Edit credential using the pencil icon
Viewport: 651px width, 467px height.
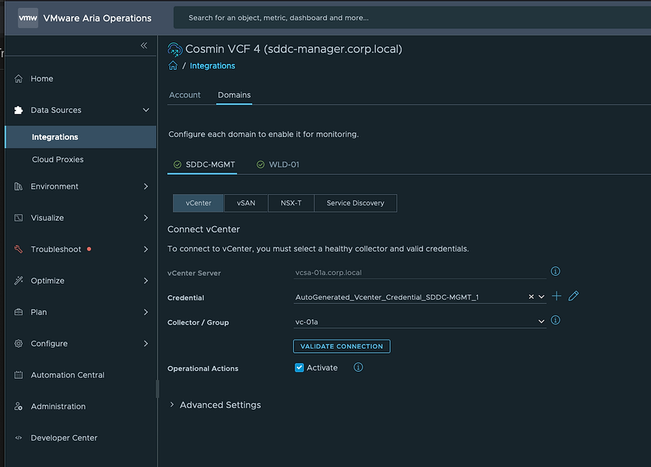pos(574,296)
